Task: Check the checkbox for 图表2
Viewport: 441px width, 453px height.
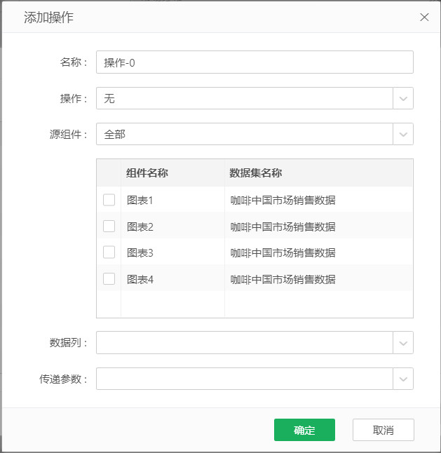Action: click(109, 226)
